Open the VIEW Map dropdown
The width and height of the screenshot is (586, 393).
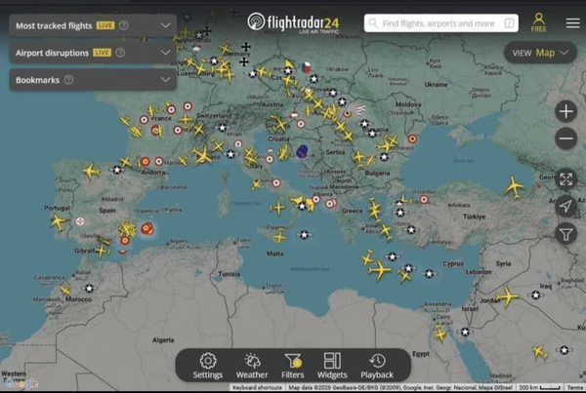pyautogui.click(x=540, y=53)
